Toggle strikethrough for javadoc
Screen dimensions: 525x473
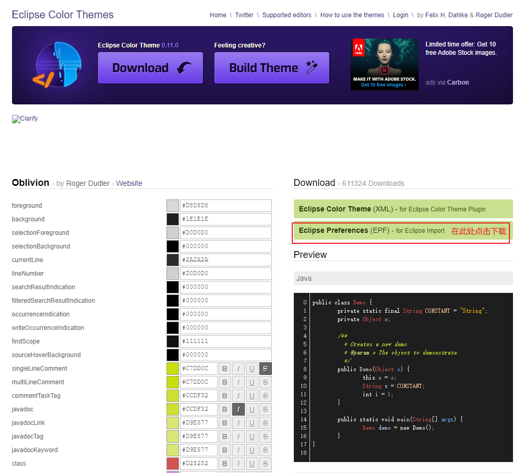coord(265,409)
